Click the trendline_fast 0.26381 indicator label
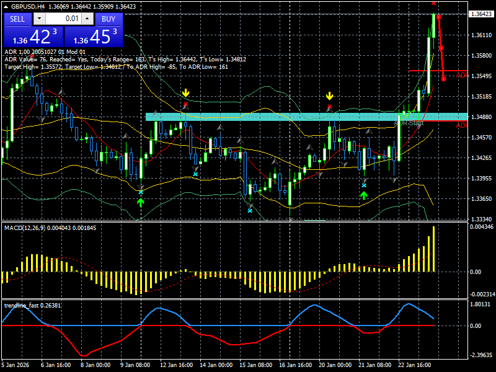 pos(32,306)
